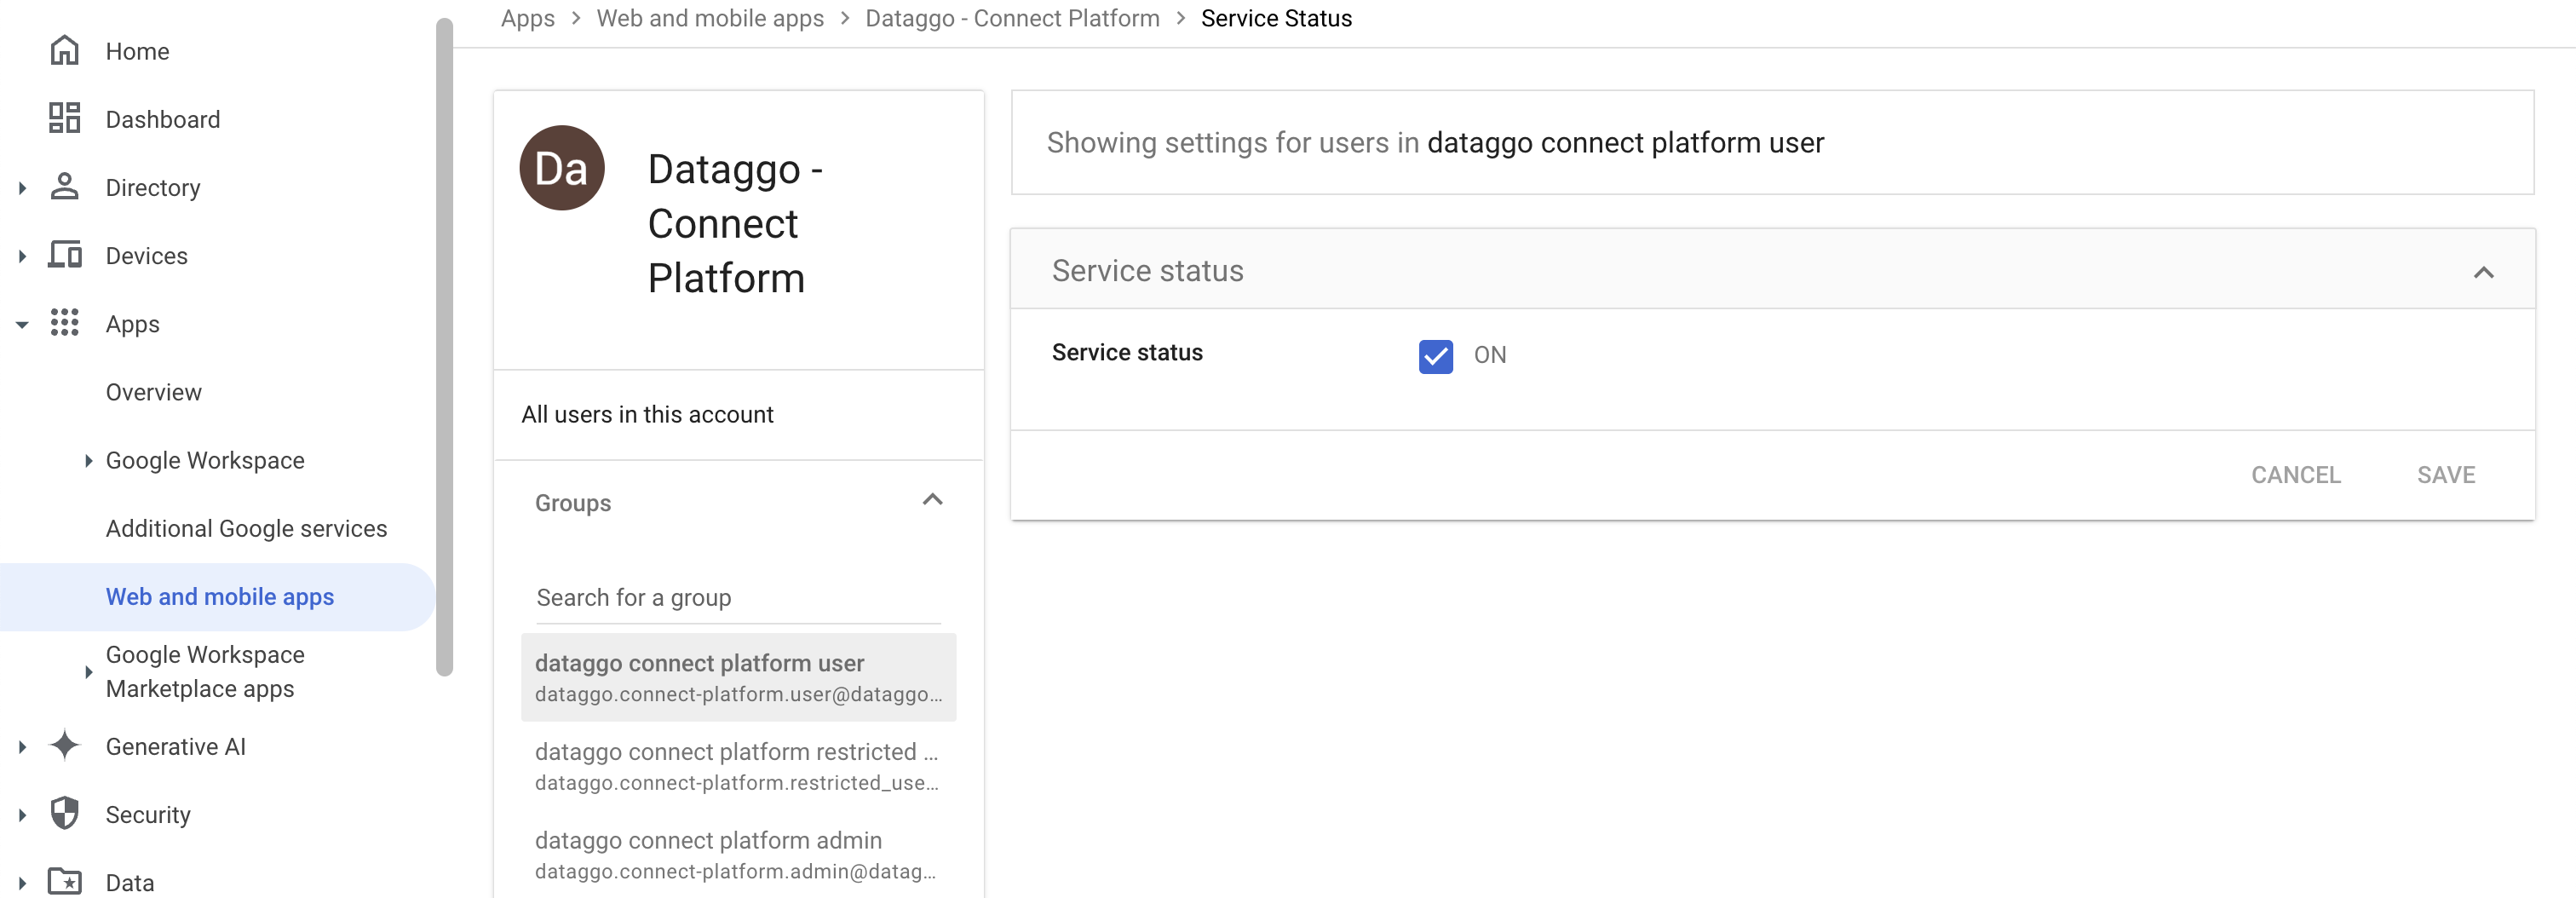Image resolution: width=2576 pixels, height=898 pixels.
Task: Collapse the Service status section chevron
Action: point(2482,270)
